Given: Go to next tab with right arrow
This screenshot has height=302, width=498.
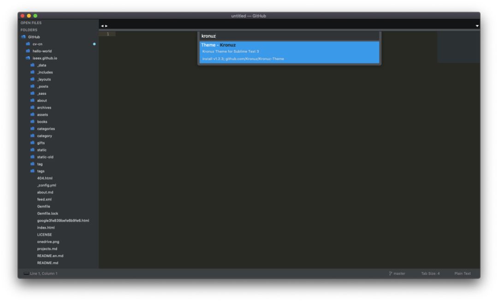Looking at the screenshot, I should (107, 26).
